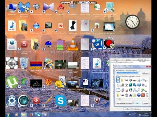Screen dimensions: 157x117
Task: Open the VLC media player desktop icon
Action: pyautogui.click(x=73, y=45)
